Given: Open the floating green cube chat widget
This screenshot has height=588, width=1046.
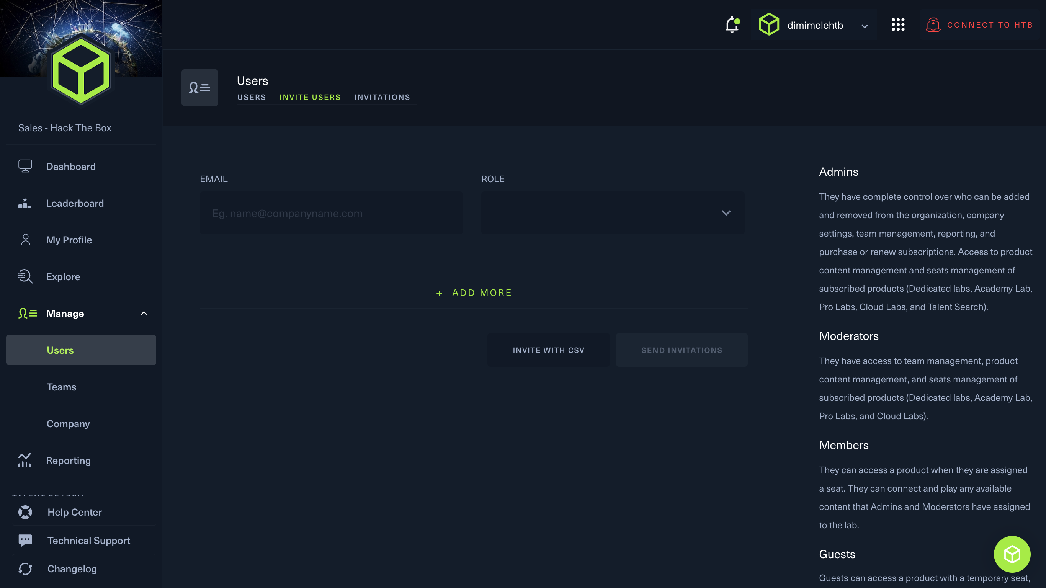Looking at the screenshot, I should click(1012, 554).
